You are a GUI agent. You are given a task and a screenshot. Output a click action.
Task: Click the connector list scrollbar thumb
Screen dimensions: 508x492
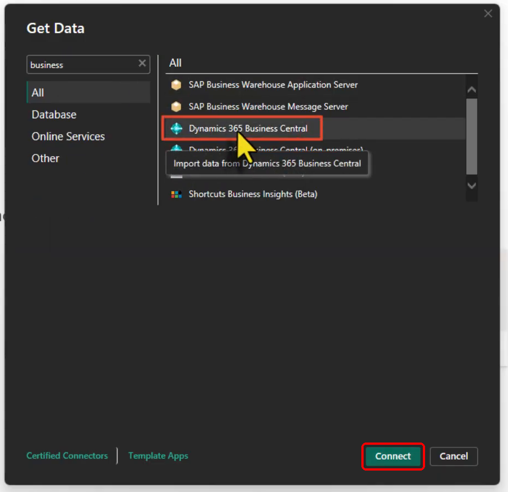[x=471, y=136]
